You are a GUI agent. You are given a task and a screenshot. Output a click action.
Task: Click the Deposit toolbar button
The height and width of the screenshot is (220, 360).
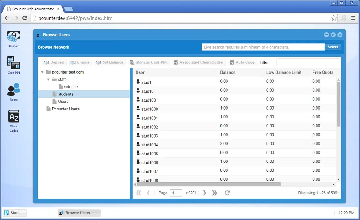coord(54,62)
